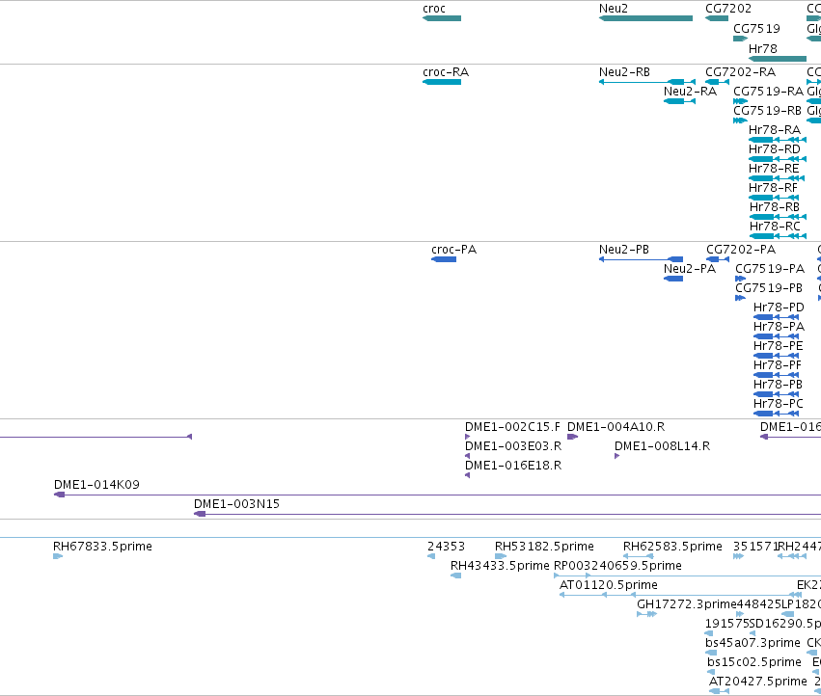Select the GH17272.3prime EST glyph
This screenshot has width=821, height=696.
(646, 614)
